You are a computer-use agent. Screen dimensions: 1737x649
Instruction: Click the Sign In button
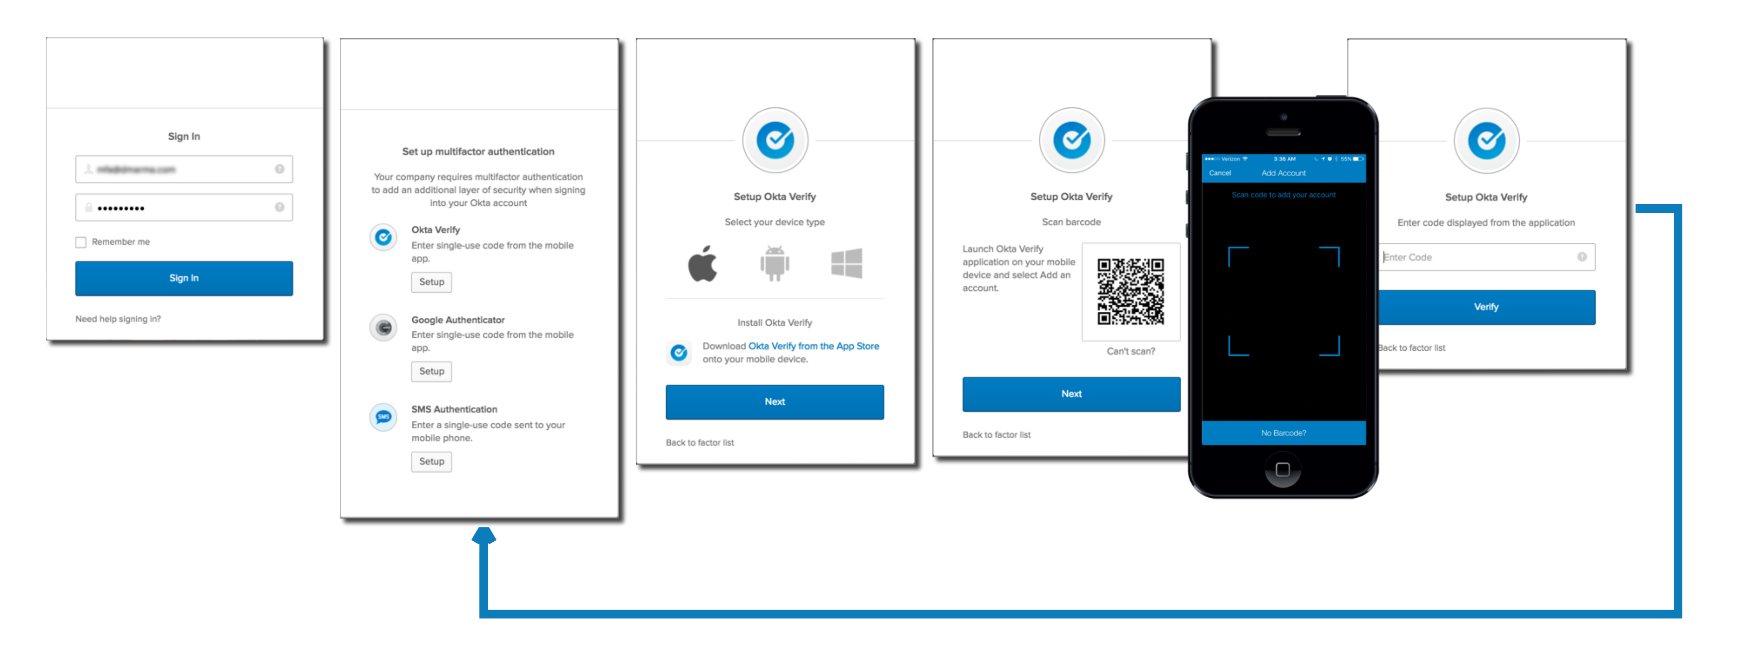[x=181, y=278]
